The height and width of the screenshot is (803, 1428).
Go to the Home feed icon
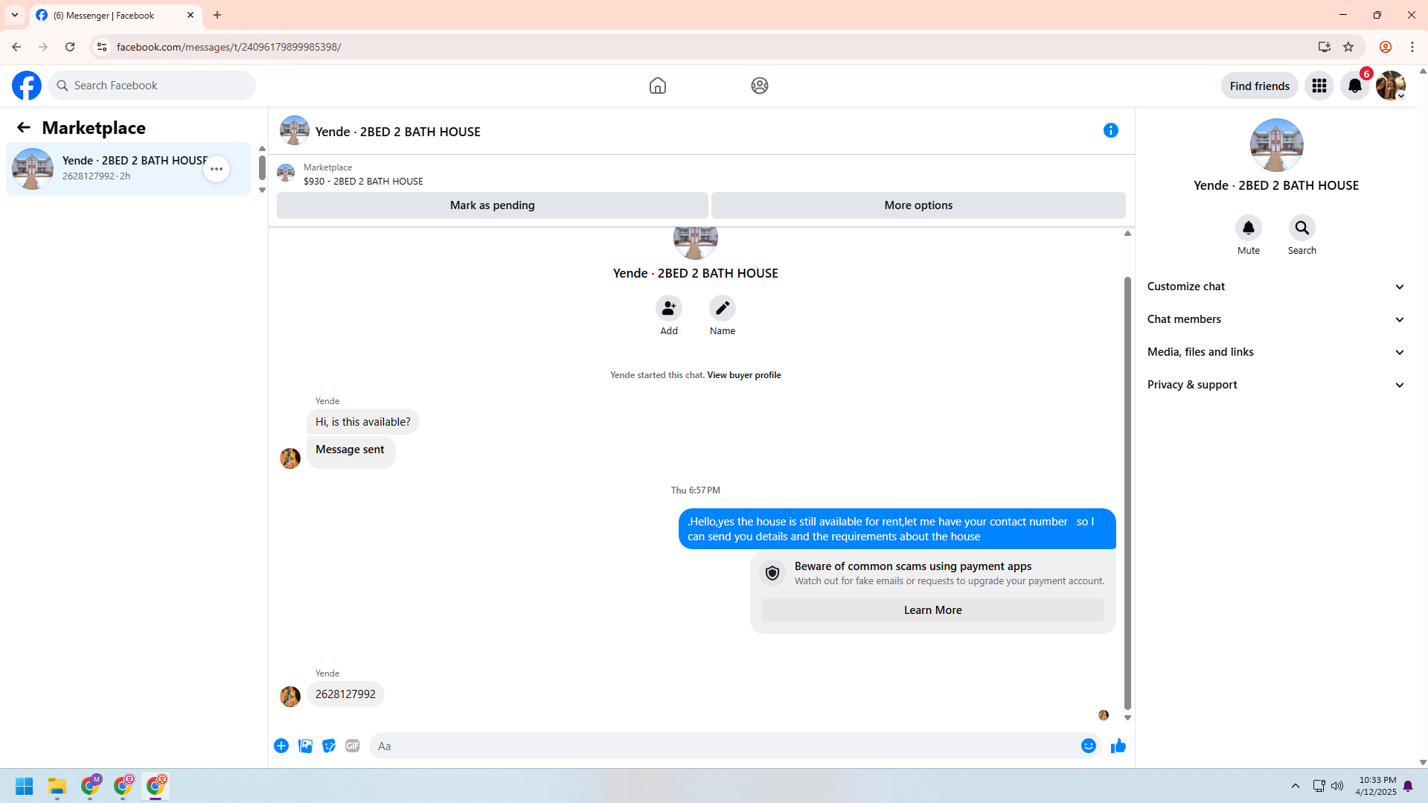pos(657,86)
